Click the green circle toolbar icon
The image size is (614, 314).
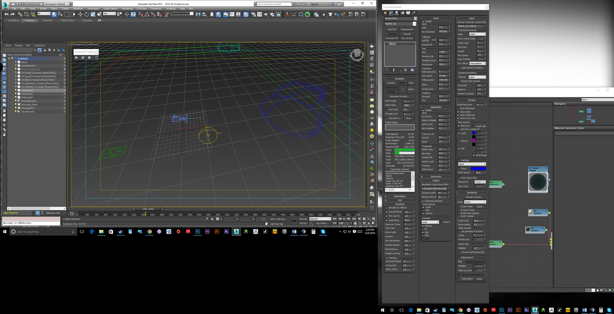pos(308,14)
